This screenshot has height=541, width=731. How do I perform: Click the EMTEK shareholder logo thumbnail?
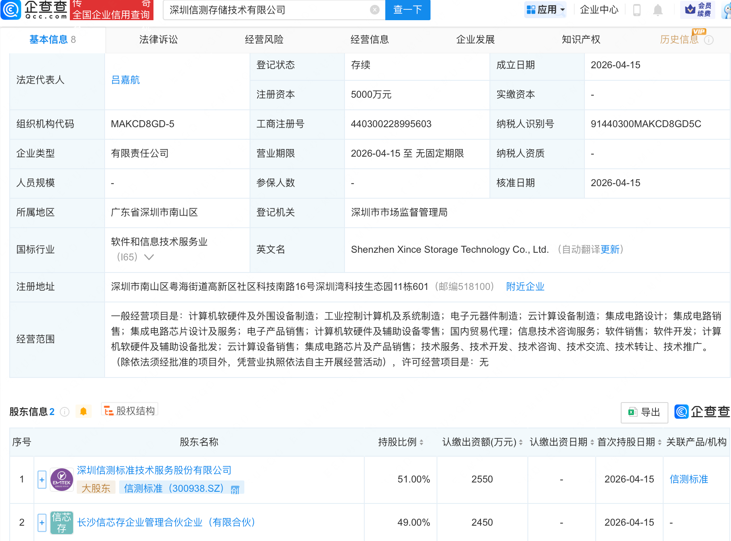pyautogui.click(x=61, y=479)
